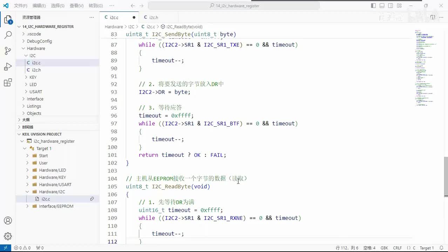Click the VS Code logo icon
Image resolution: width=448 pixels, height=252 pixels.
(x=6, y=6)
